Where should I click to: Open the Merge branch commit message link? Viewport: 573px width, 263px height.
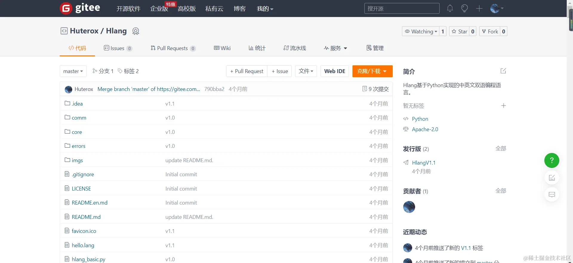pos(149,89)
